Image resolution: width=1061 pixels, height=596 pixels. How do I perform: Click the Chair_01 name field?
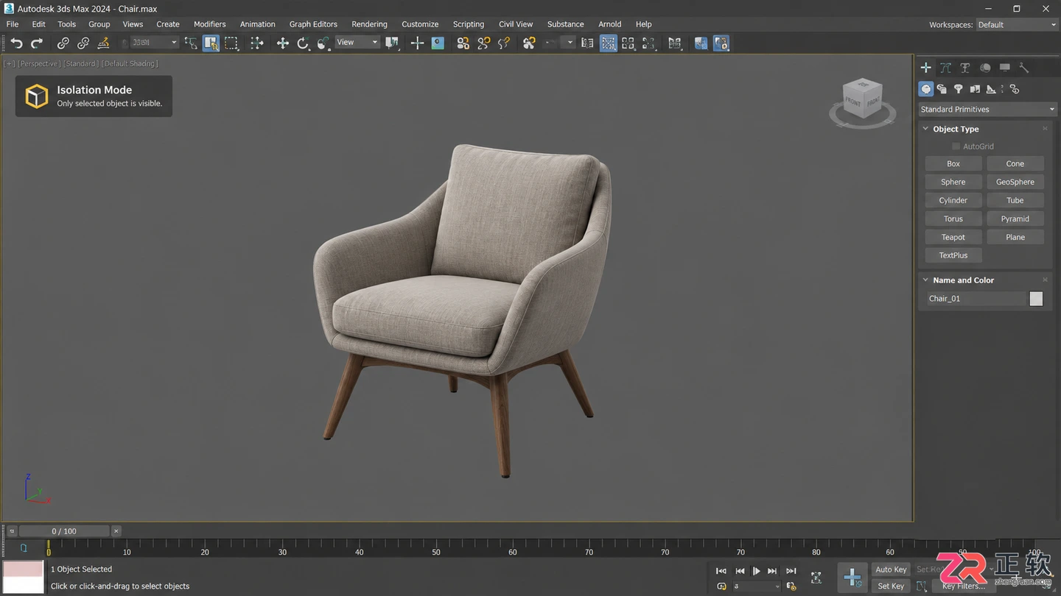(x=976, y=299)
